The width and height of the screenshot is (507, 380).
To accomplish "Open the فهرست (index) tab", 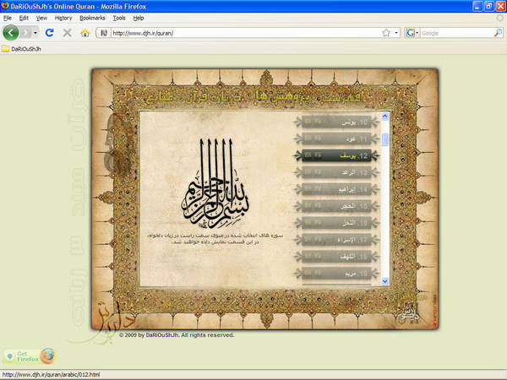I will point(341,96).
